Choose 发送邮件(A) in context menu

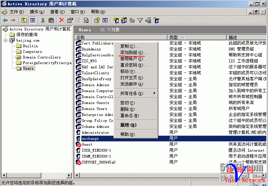(136, 84)
